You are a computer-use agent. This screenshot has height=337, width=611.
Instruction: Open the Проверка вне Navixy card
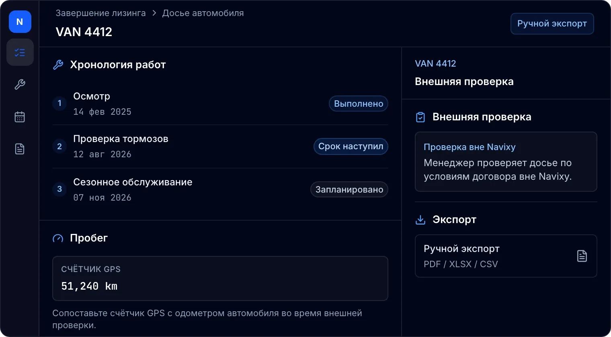pos(506,162)
